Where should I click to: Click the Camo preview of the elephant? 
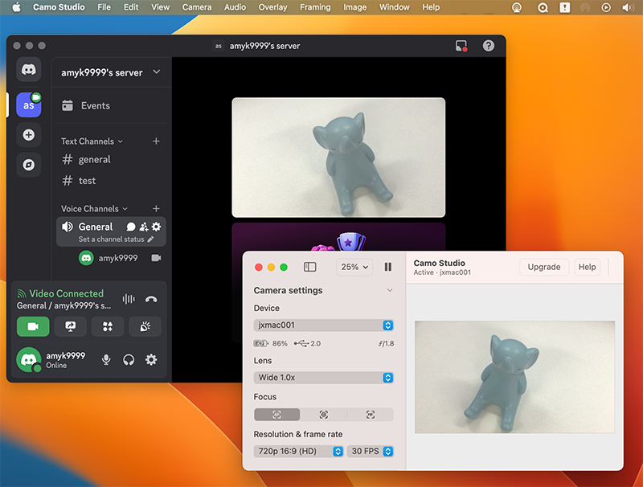pyautogui.click(x=514, y=377)
